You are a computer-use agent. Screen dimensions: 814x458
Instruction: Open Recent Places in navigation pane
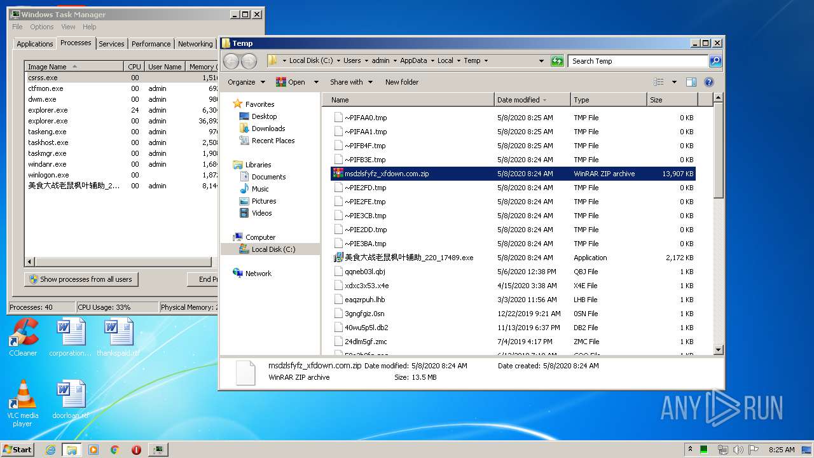click(x=273, y=141)
